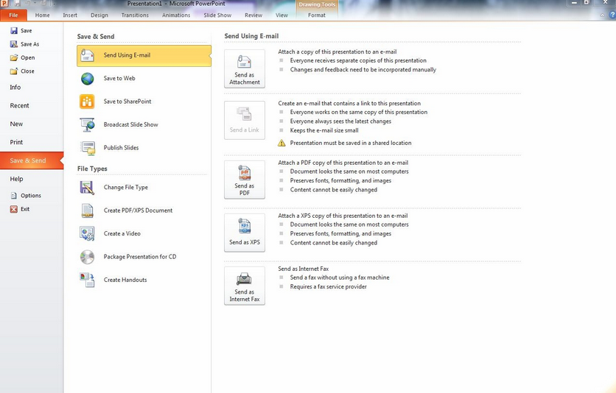The width and height of the screenshot is (616, 393).
Task: Click the Close folder icon
Action: click(x=14, y=71)
